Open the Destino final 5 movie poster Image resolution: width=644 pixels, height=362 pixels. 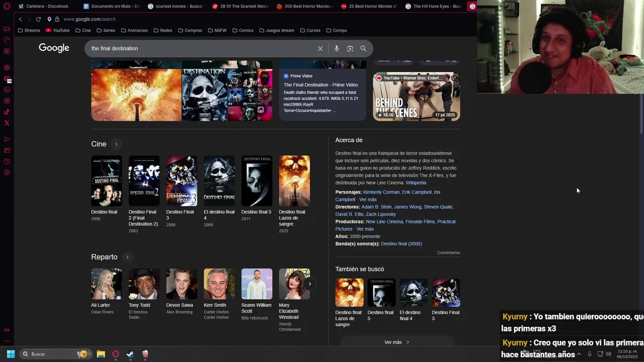point(257,180)
